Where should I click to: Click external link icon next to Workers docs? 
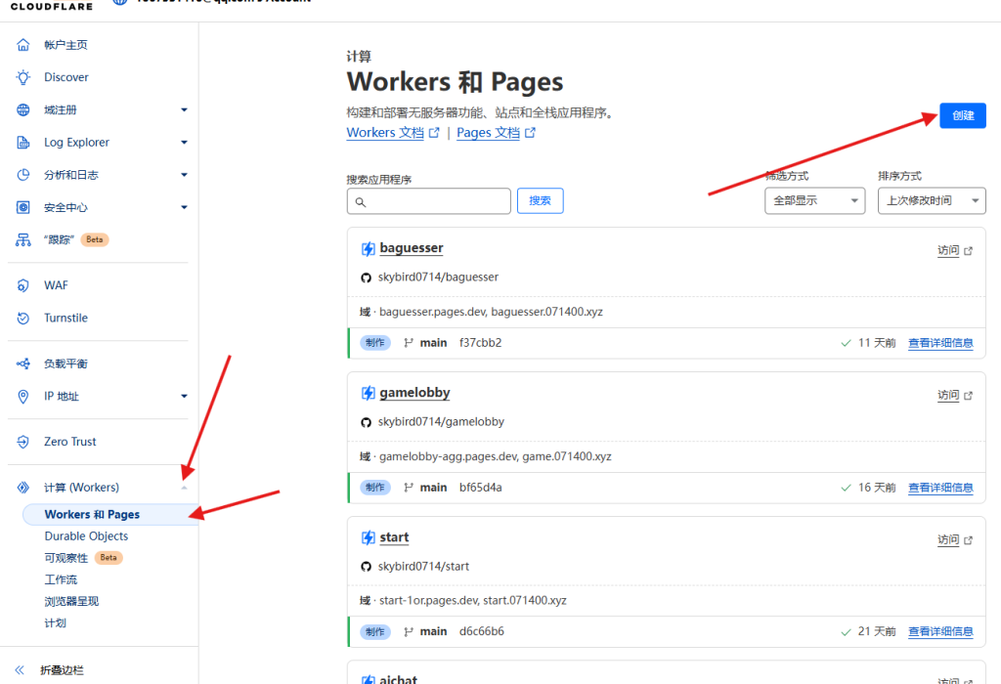434,133
